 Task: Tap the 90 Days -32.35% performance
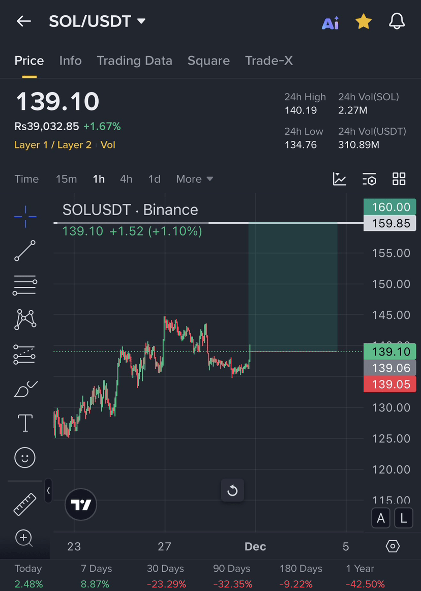(232, 576)
